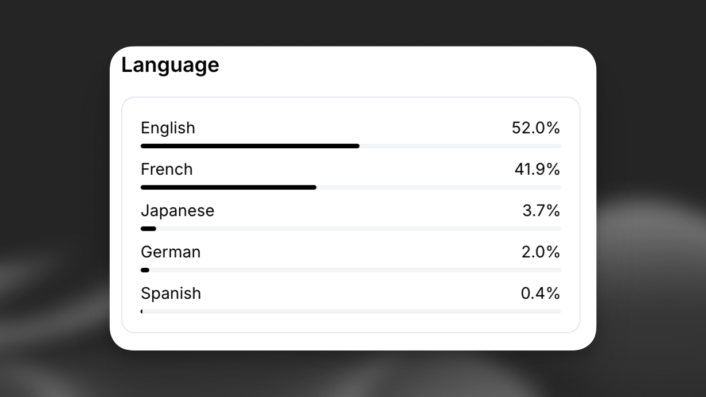706x397 pixels.
Task: Click the 2.0% value for German
Action: pos(543,252)
